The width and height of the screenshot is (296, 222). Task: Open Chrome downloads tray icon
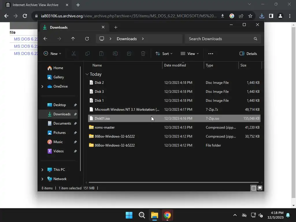(x=262, y=16)
